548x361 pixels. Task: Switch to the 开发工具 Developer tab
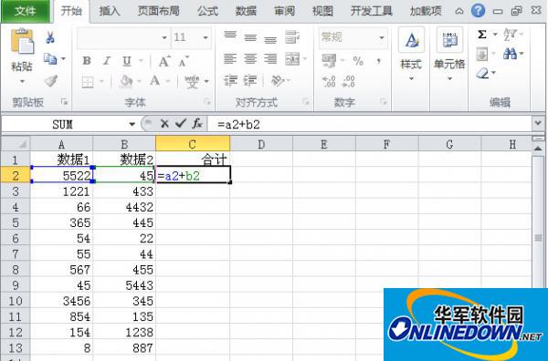click(x=371, y=11)
